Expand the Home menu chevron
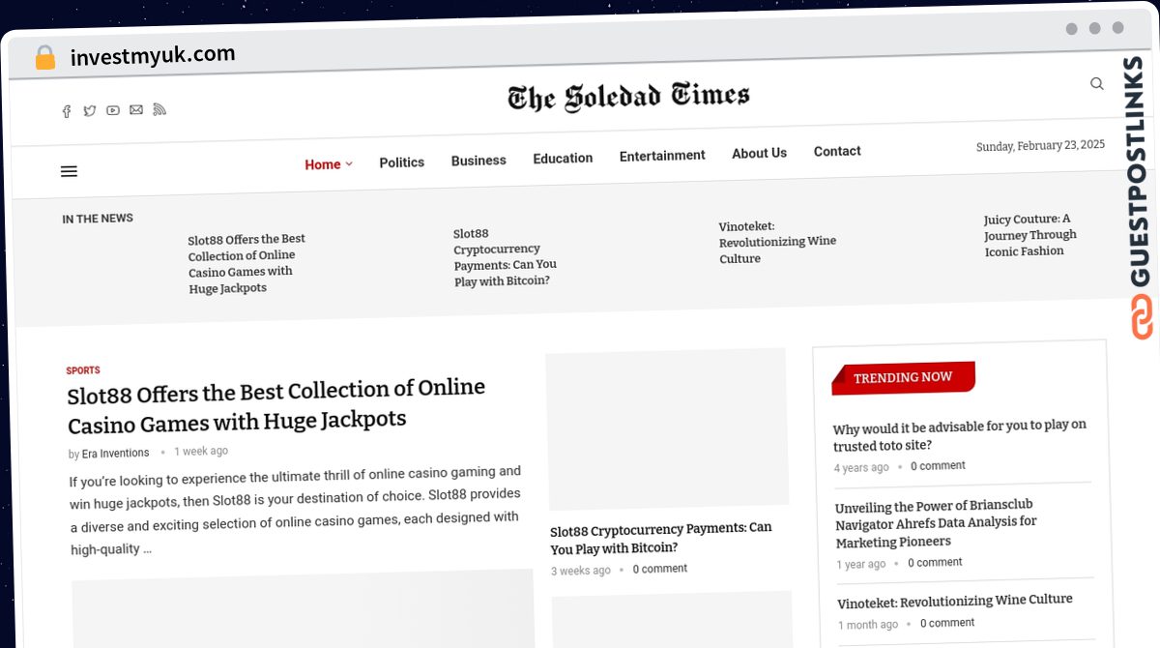This screenshot has height=648, width=1160. click(349, 164)
